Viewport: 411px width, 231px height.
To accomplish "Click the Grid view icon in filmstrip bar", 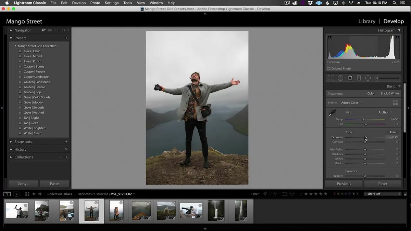I will pos(27,194).
